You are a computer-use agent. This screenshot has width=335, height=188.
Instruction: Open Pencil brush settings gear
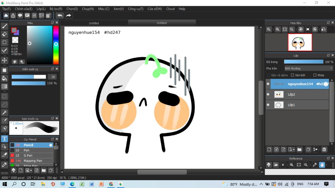[x=51, y=145]
